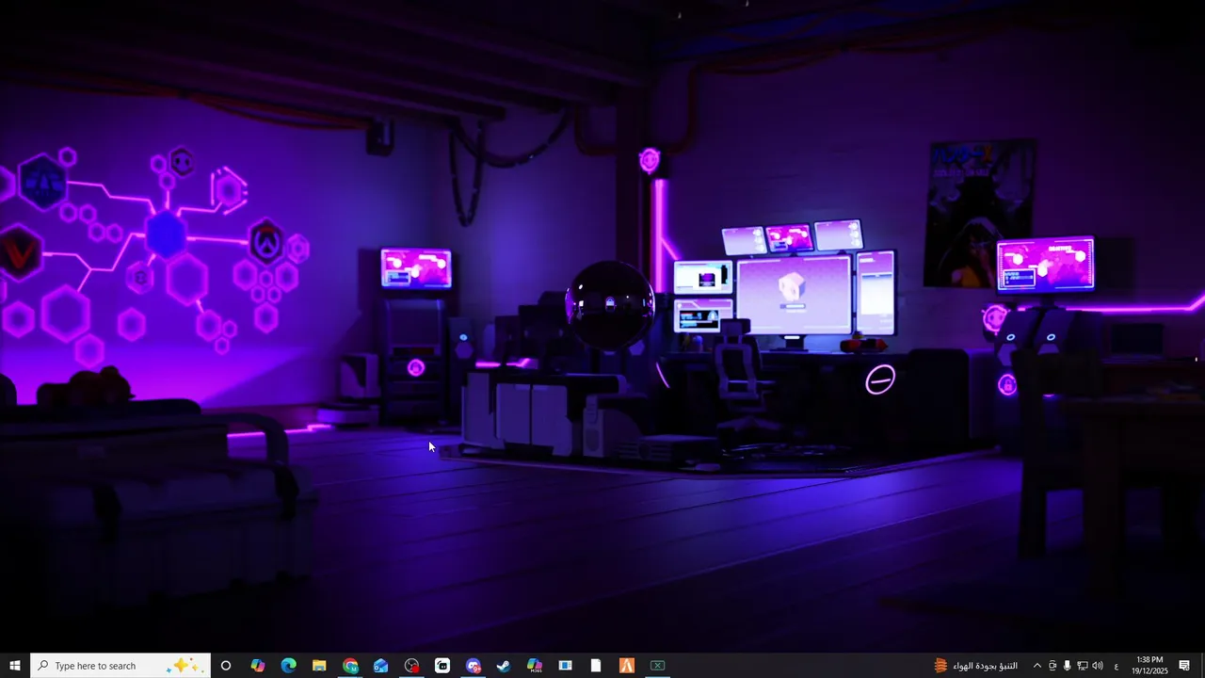
Task: Open the volume speaker control
Action: pos(1097,666)
